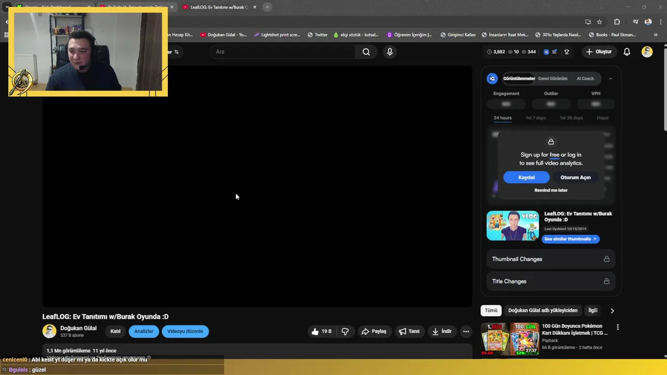Open the Lightshot print screen bookmark
This screenshot has width=667, height=375.
click(x=277, y=35)
